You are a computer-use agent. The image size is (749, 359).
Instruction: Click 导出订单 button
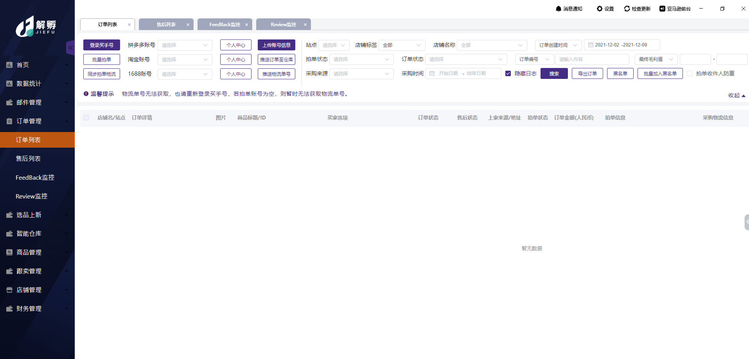(x=587, y=74)
